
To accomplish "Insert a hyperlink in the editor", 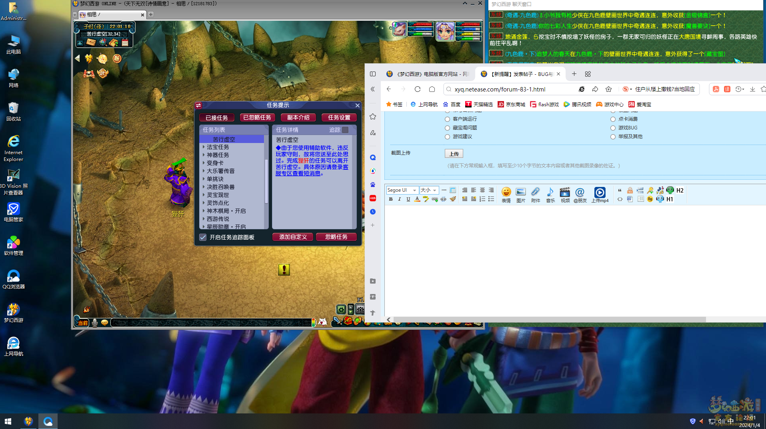I will point(435,199).
